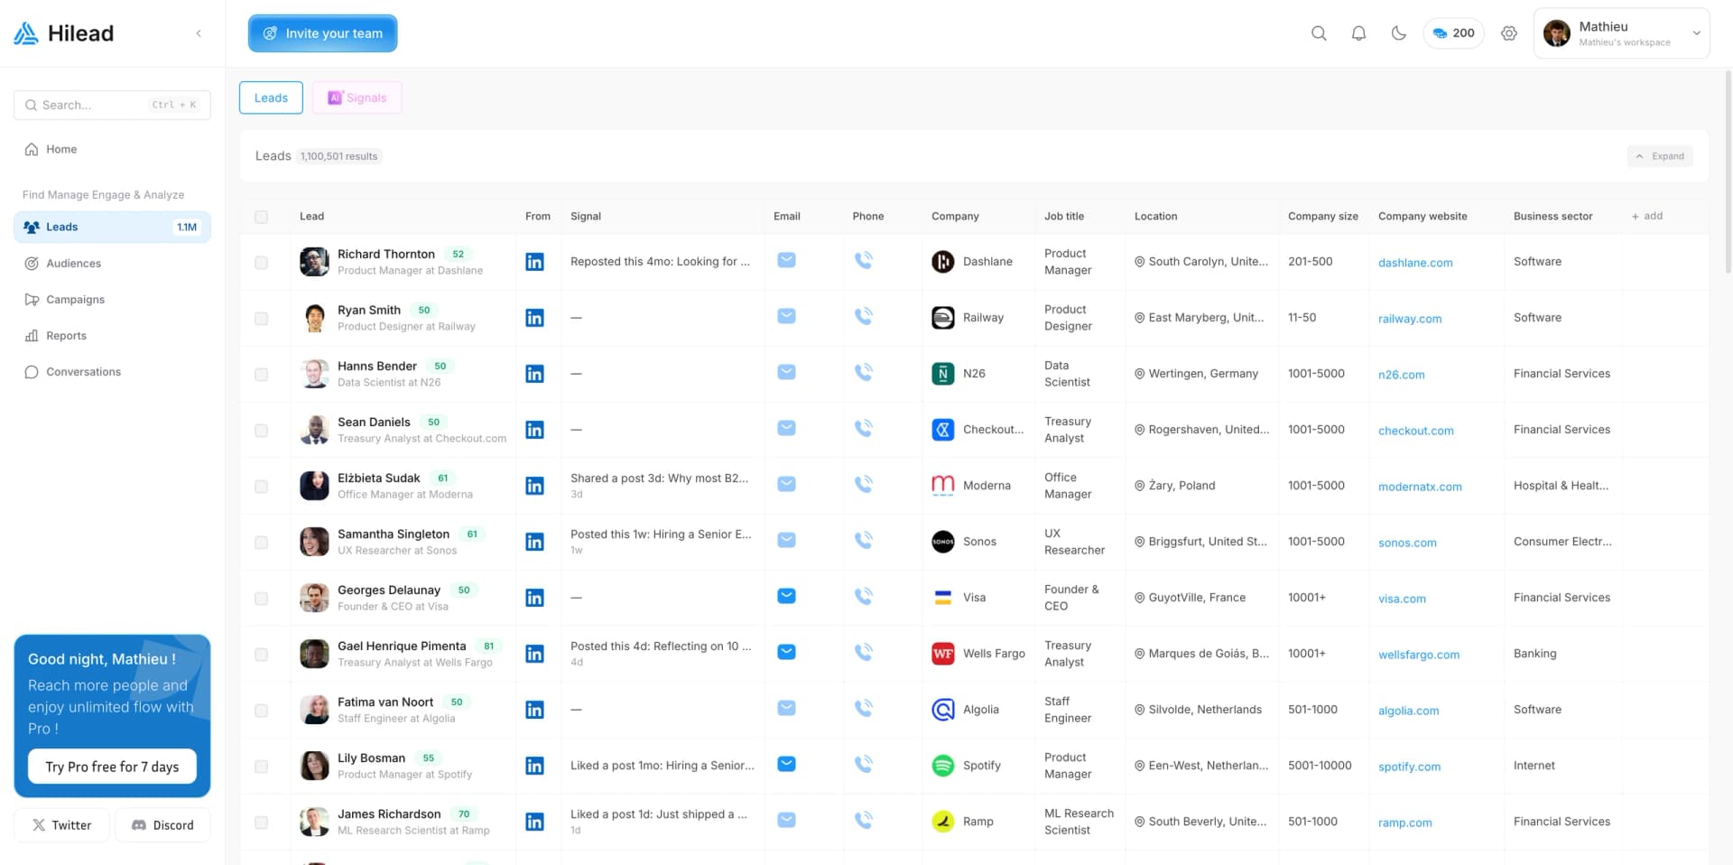Open Conversations in sidebar
The image size is (1733, 865).
(112, 371)
